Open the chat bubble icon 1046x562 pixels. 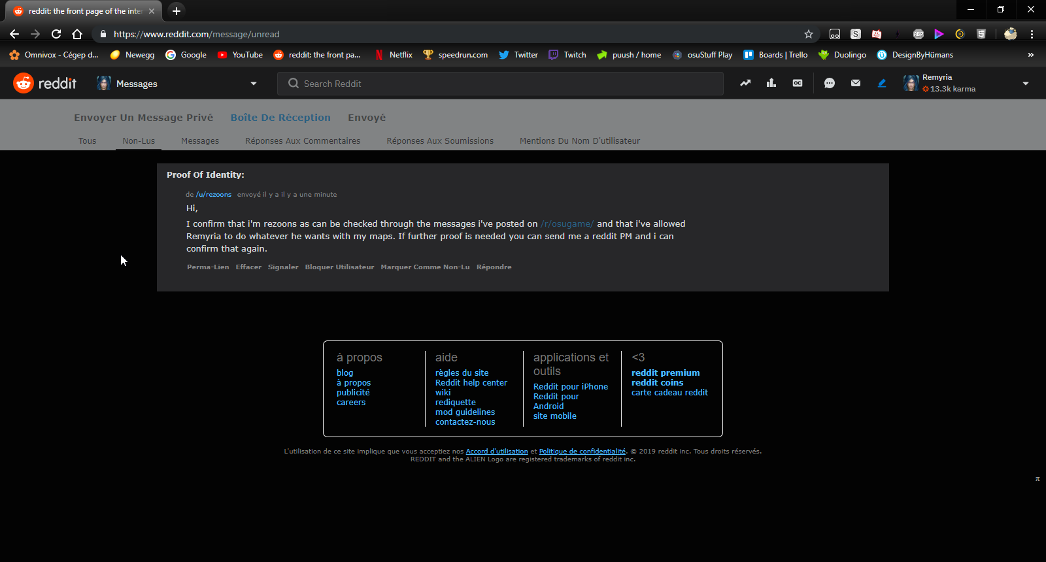[830, 83]
